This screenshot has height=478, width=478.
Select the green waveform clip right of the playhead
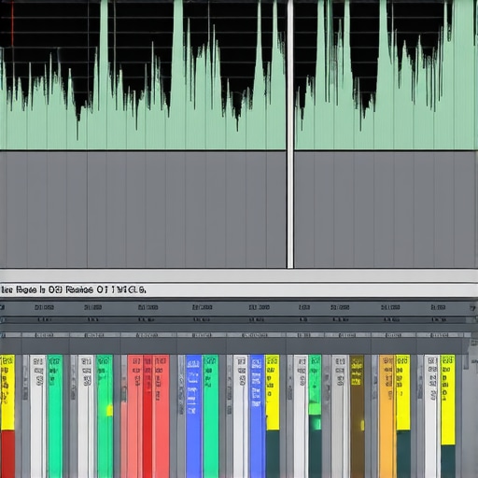tap(386, 75)
